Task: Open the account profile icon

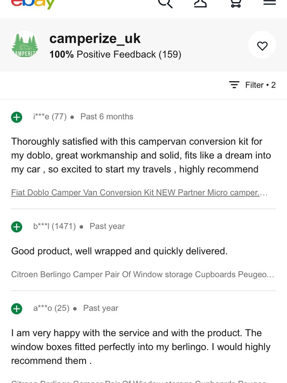Action: [200, 4]
